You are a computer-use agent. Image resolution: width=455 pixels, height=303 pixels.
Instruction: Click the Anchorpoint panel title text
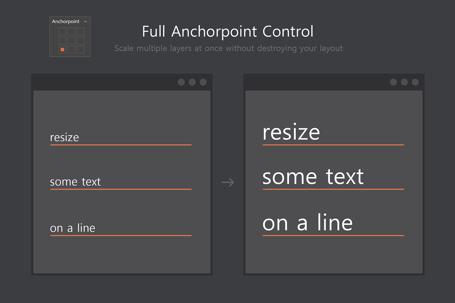65,22
